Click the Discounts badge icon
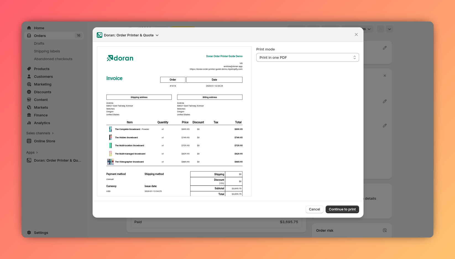 click(29, 92)
